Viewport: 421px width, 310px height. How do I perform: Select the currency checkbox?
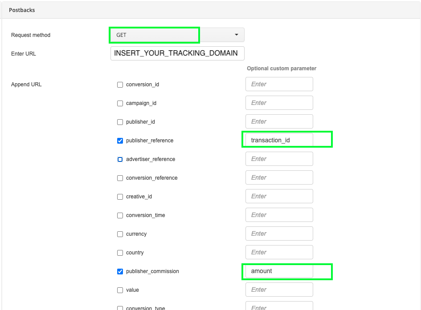click(x=120, y=234)
